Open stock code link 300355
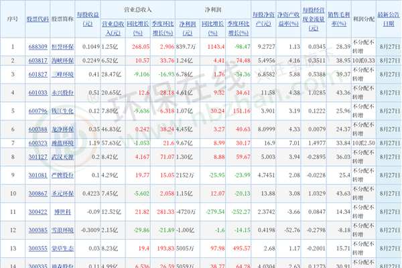Image resolution: width=402 pixels, height=268 pixels. [x=38, y=249]
